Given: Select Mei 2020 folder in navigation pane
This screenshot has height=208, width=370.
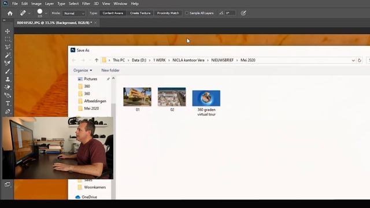Looking at the screenshot, I should point(88,109).
